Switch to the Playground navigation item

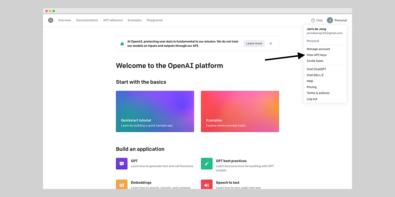[154, 20]
